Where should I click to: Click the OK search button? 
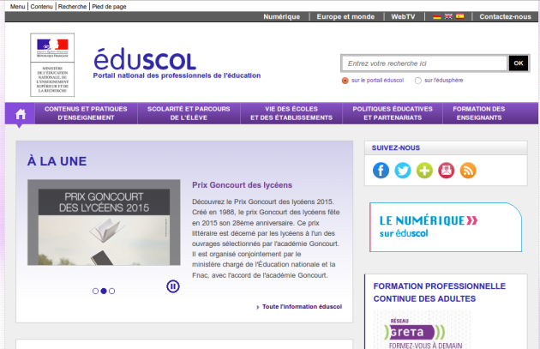click(x=519, y=63)
